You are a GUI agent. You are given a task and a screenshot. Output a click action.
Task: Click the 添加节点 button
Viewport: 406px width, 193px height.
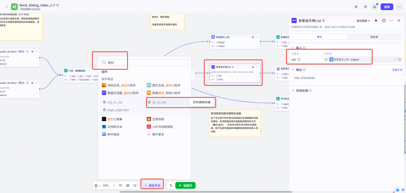tap(152, 185)
